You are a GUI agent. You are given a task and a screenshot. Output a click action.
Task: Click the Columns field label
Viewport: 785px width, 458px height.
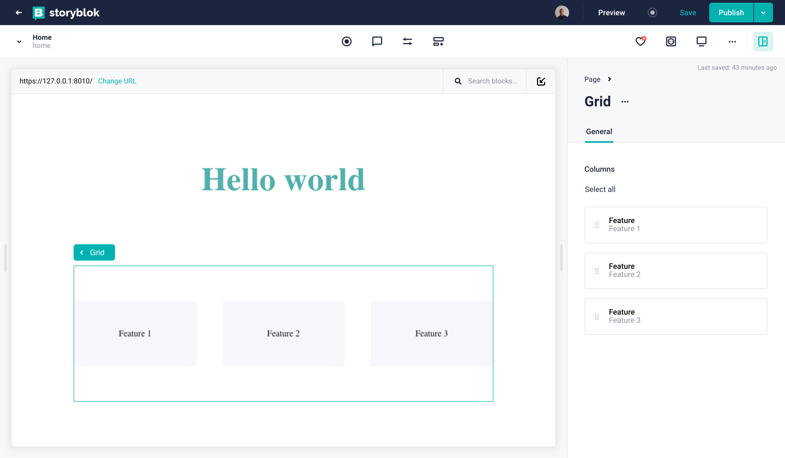599,169
